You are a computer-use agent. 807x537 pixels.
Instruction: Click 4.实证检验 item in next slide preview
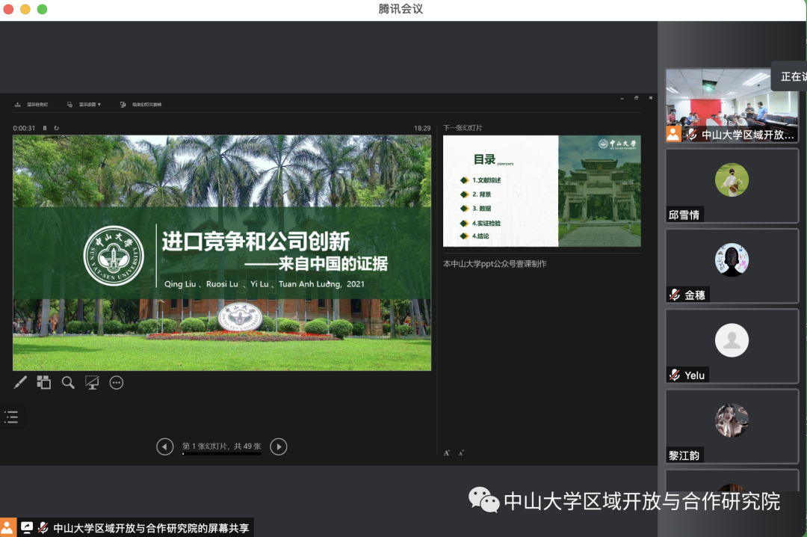(x=486, y=223)
